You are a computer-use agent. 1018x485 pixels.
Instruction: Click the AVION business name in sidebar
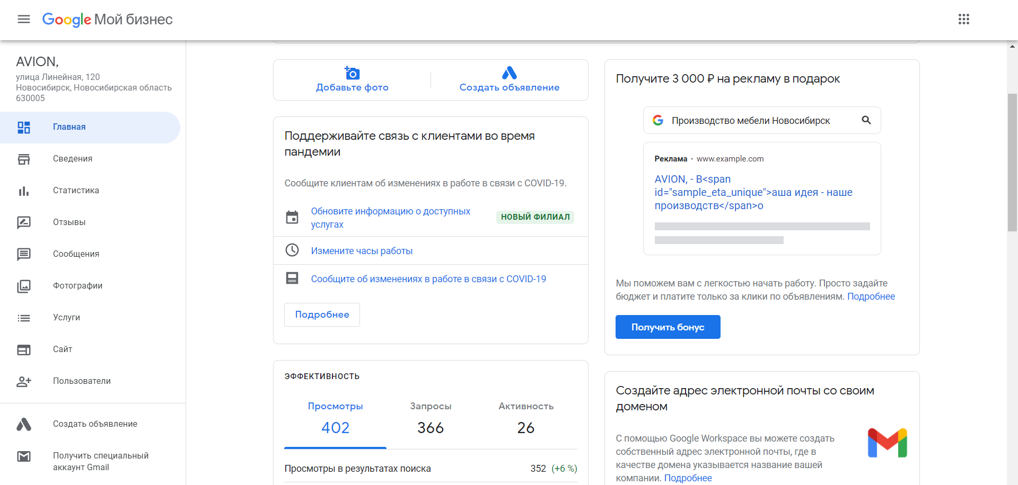click(x=37, y=61)
